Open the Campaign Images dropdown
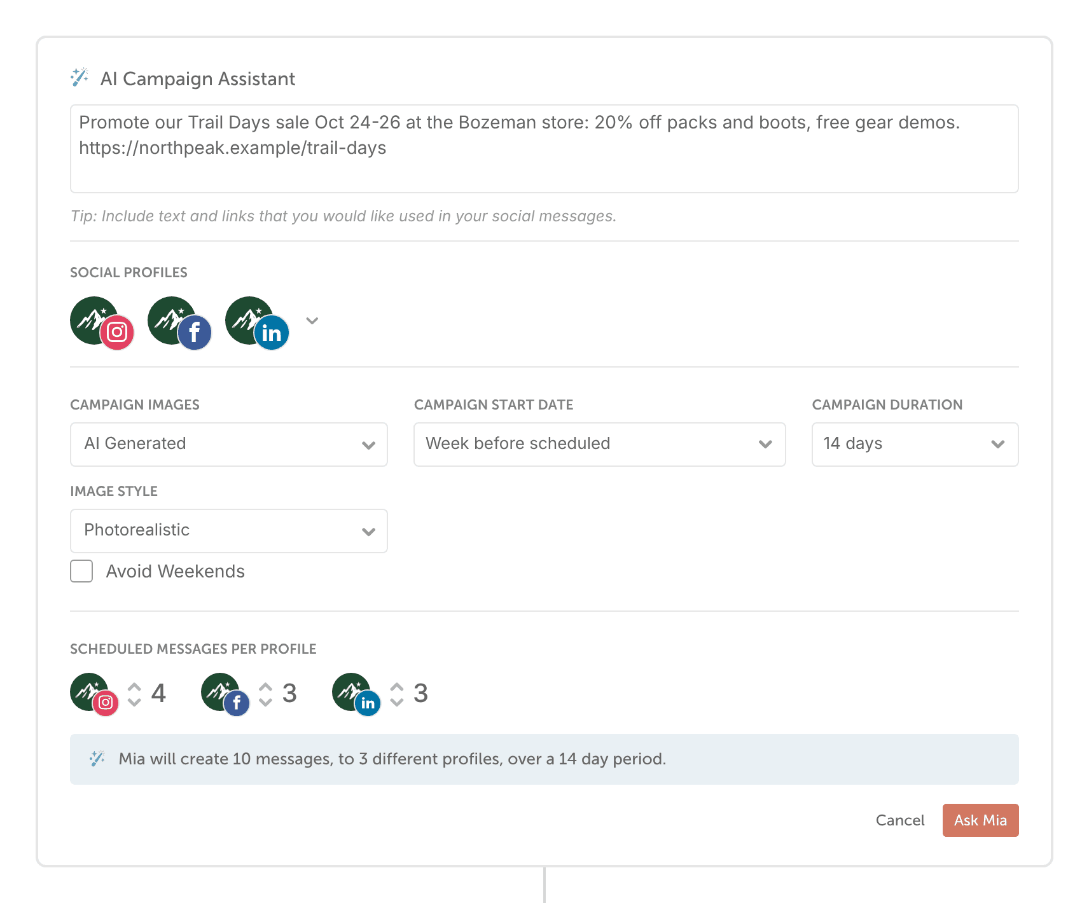1089x903 pixels. click(229, 445)
